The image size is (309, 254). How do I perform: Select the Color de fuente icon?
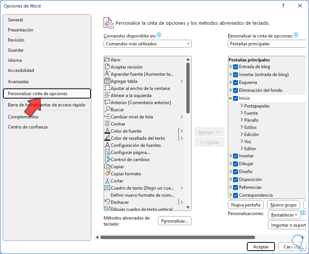pyautogui.click(x=107, y=131)
